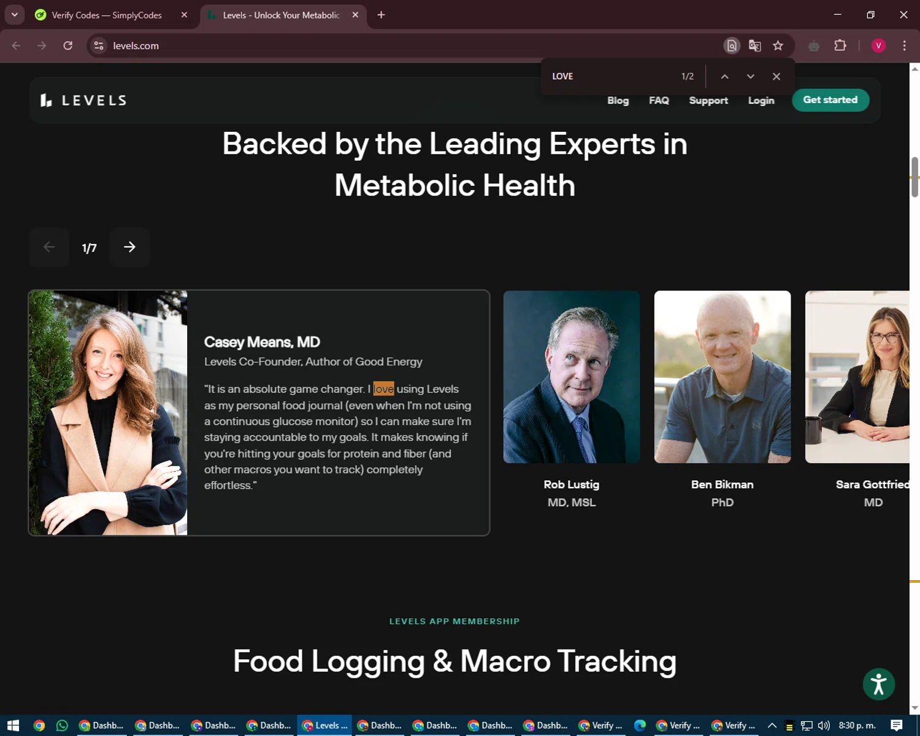View site information icon in address bar

99,46
